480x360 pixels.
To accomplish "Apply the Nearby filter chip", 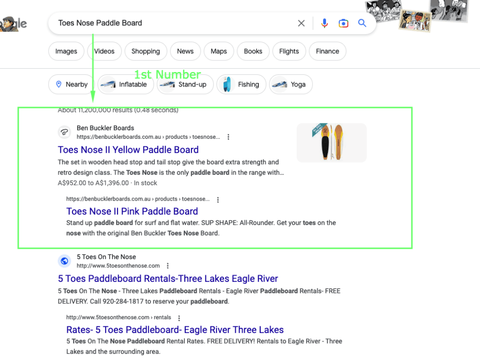I will [71, 84].
